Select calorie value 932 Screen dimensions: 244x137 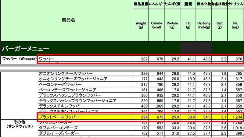160,95
